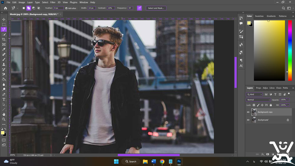Toggle the Anti-alias checkbox

coord(66,8)
